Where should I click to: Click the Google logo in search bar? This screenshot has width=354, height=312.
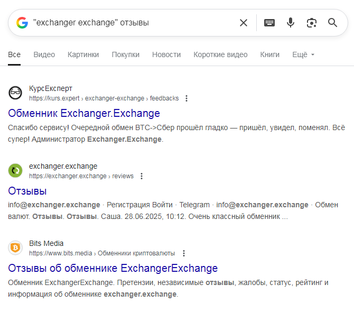tap(22, 23)
